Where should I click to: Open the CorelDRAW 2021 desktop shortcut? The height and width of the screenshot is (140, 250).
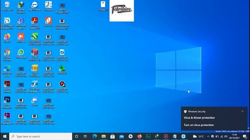coord(35,39)
